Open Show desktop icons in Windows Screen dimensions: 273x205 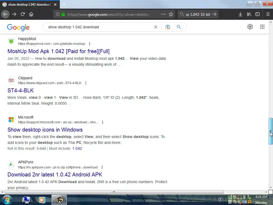point(45,130)
